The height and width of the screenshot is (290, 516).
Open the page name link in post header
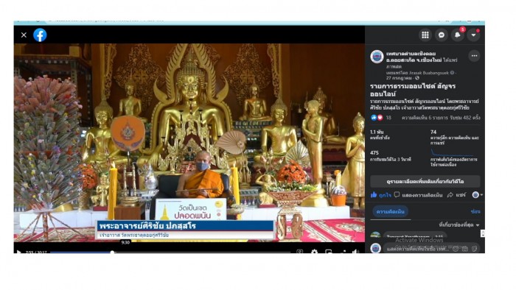[x=414, y=57]
